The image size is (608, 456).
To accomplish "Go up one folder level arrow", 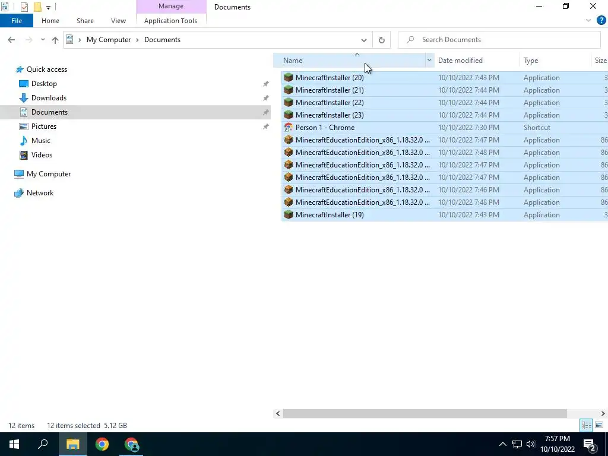I will coord(55,40).
